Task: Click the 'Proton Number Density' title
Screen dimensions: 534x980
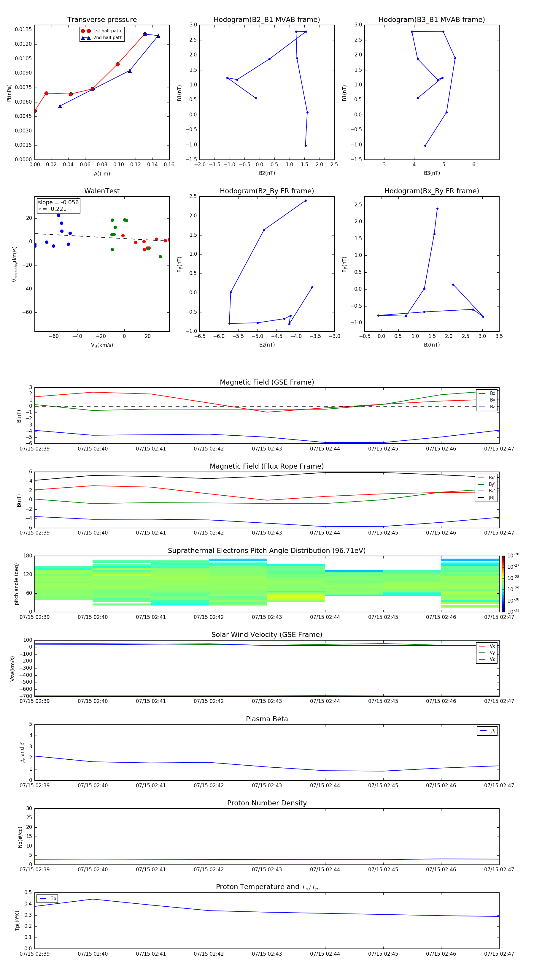Action: (x=267, y=803)
